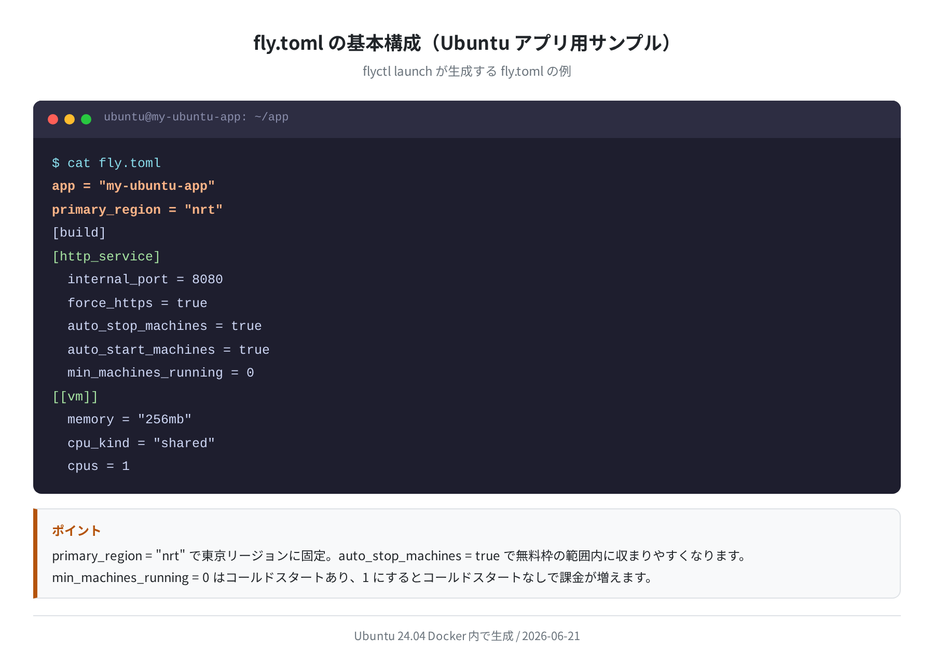Select the [http_service] section header
Viewport: 934px width, 665px height.
pyautogui.click(x=106, y=256)
